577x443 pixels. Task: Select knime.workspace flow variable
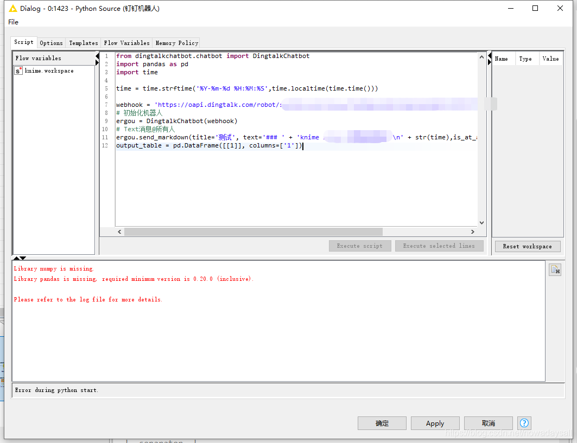pos(49,70)
